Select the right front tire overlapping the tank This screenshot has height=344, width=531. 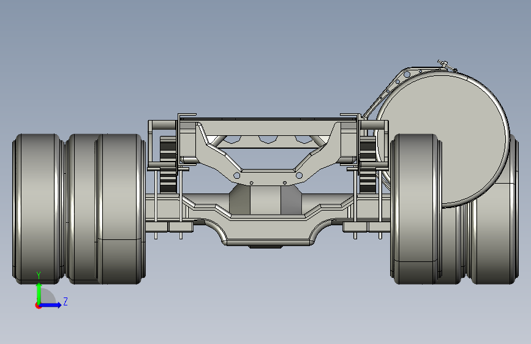[416, 209]
